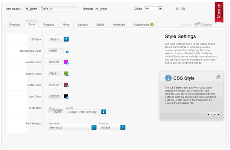Click the Style Settings heading

180,36
